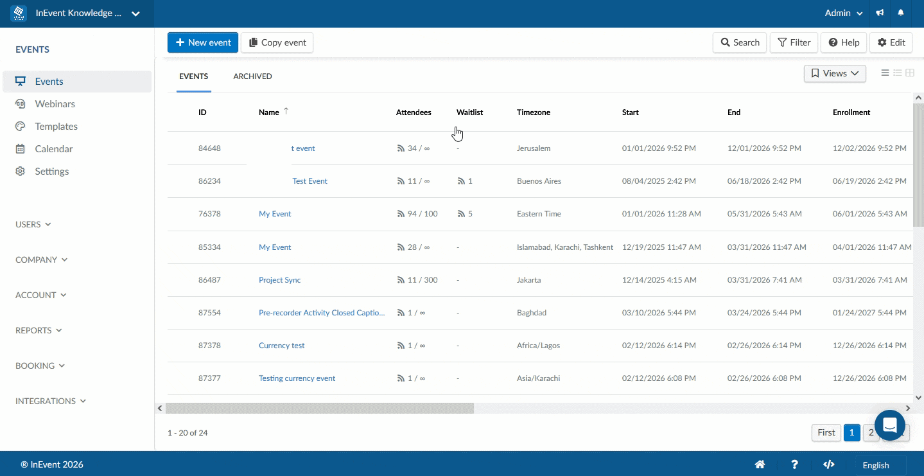Click the Enrollment column header
This screenshot has width=924, height=476.
[851, 112]
